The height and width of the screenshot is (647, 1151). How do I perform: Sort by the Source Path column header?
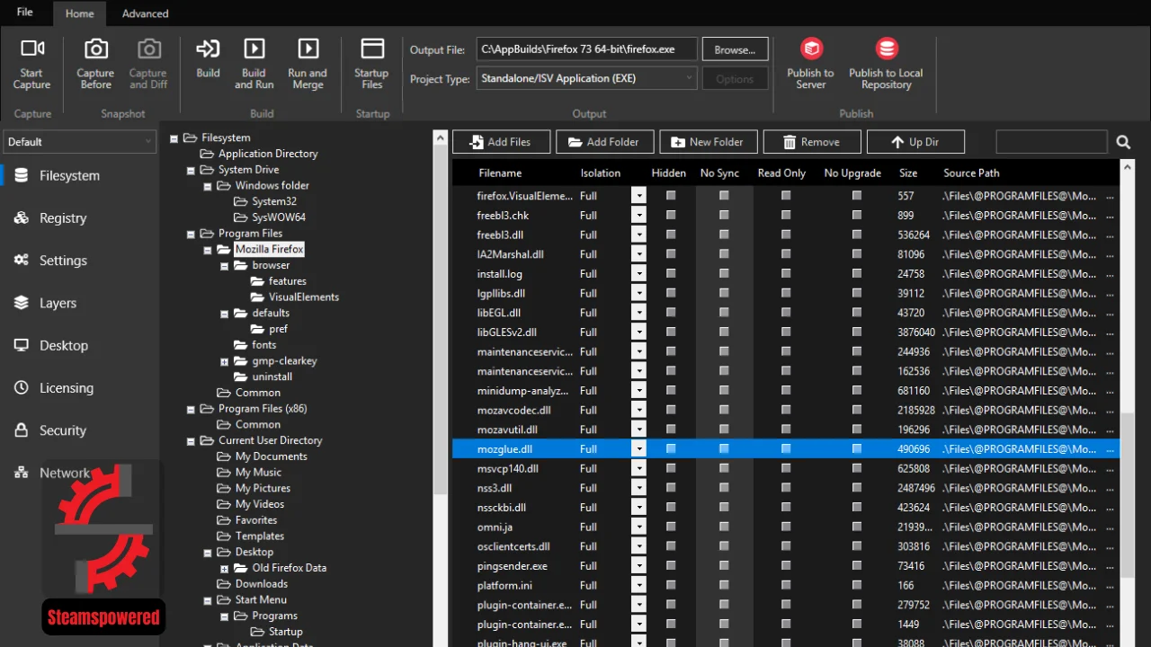point(971,173)
